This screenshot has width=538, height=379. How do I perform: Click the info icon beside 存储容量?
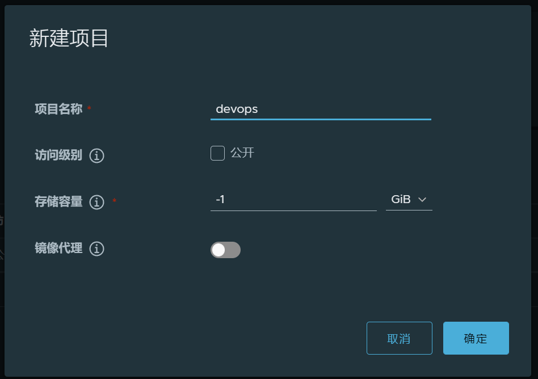pos(97,202)
